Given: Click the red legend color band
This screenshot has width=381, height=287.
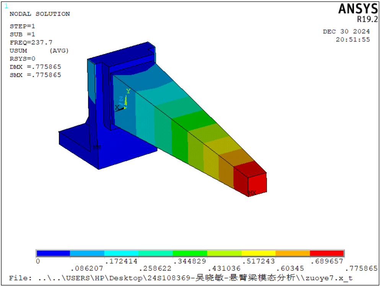Looking at the screenshot, I should tap(327, 253).
